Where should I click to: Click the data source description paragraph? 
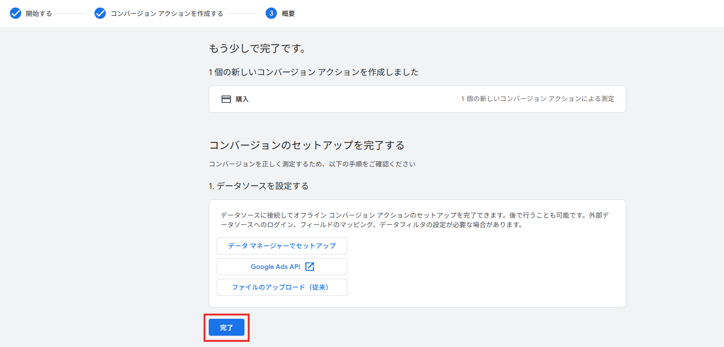tap(417, 220)
